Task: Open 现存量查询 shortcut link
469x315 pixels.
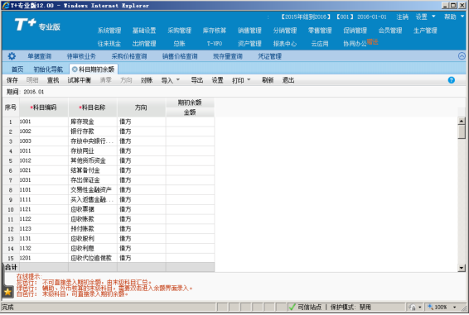Action: click(x=227, y=56)
